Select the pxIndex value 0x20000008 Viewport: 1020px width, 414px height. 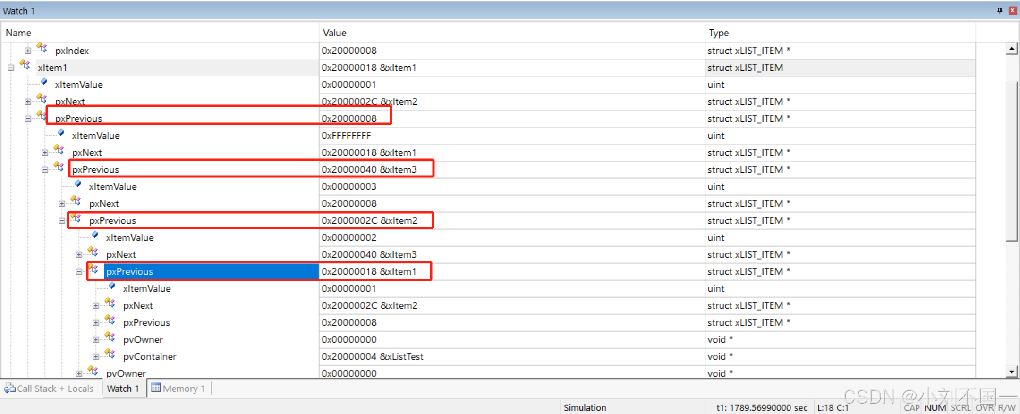pyautogui.click(x=349, y=51)
